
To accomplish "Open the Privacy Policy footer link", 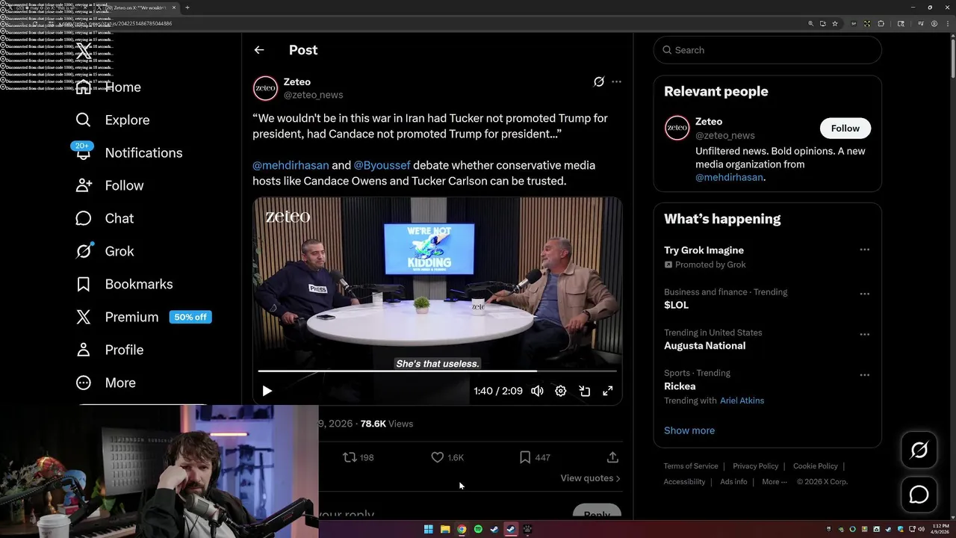I will (x=755, y=466).
